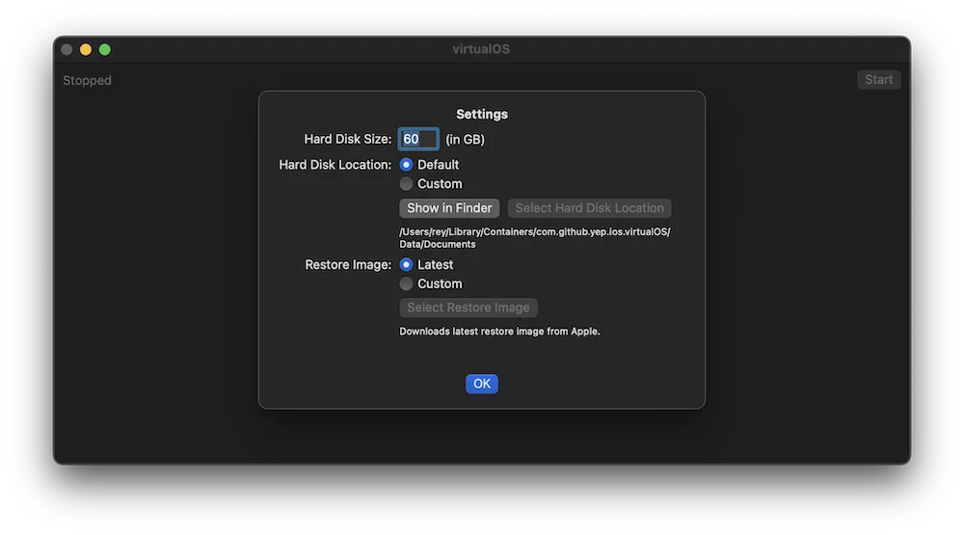Click the Hard Disk Size input field

click(x=418, y=139)
